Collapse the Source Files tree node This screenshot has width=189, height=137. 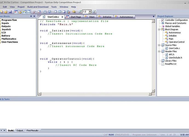(x=159, y=45)
